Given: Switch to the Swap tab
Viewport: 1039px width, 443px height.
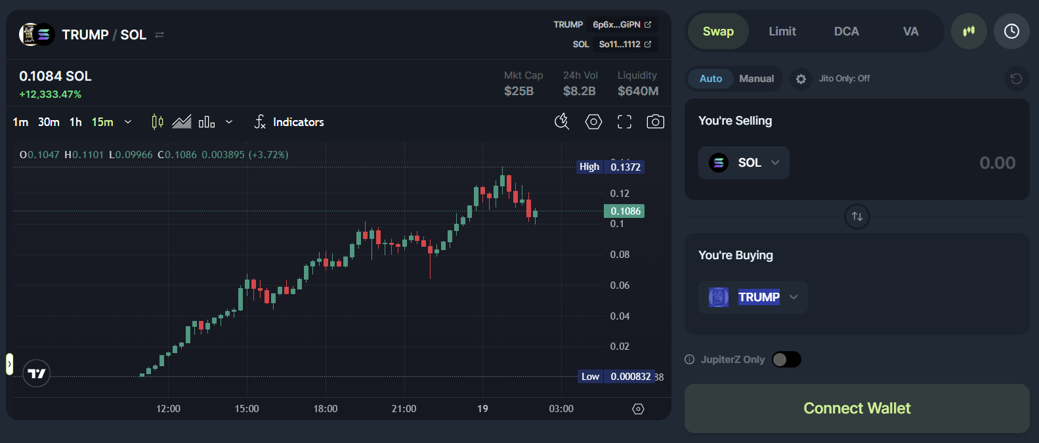Looking at the screenshot, I should coord(718,32).
